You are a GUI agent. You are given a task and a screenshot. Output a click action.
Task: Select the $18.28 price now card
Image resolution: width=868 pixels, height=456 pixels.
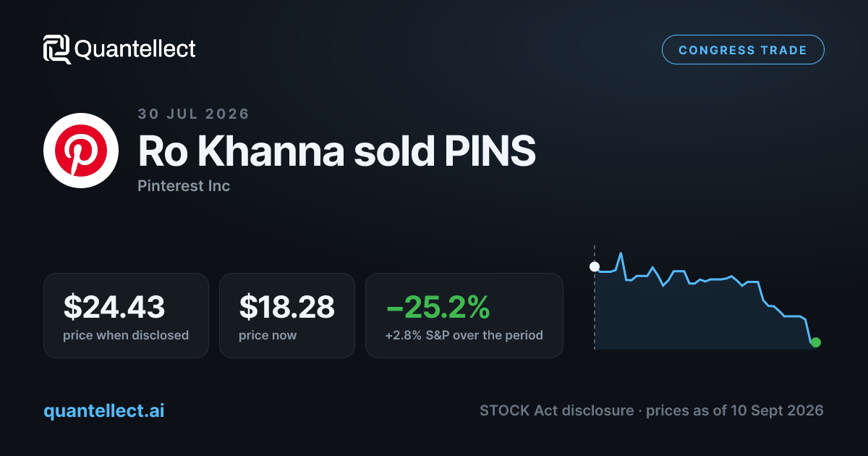287,316
